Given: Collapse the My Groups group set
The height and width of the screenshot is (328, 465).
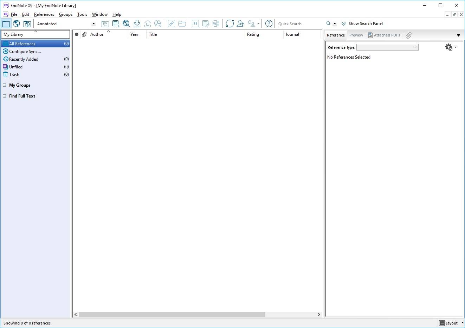Looking at the screenshot, I should [5, 85].
